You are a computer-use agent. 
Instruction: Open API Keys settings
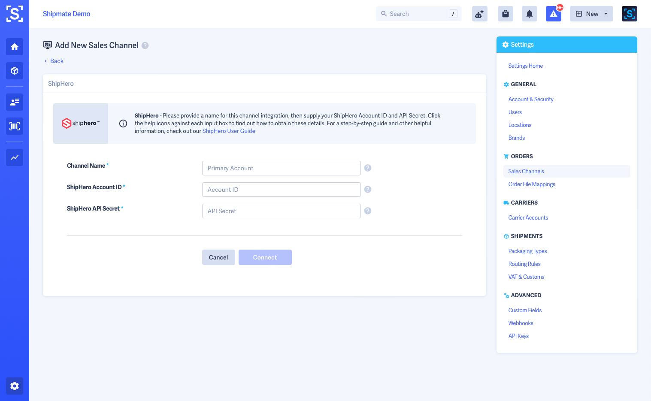[x=518, y=336]
